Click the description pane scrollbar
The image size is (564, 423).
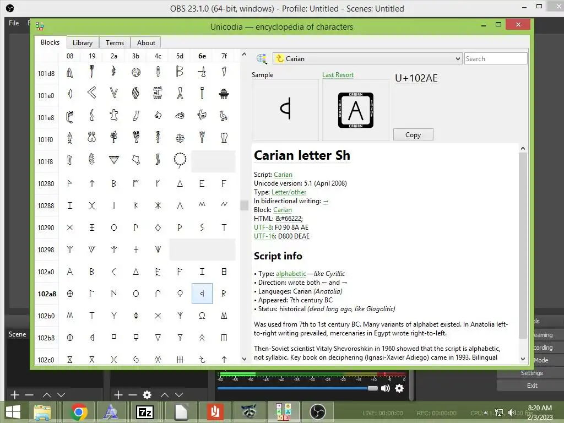[x=523, y=245]
